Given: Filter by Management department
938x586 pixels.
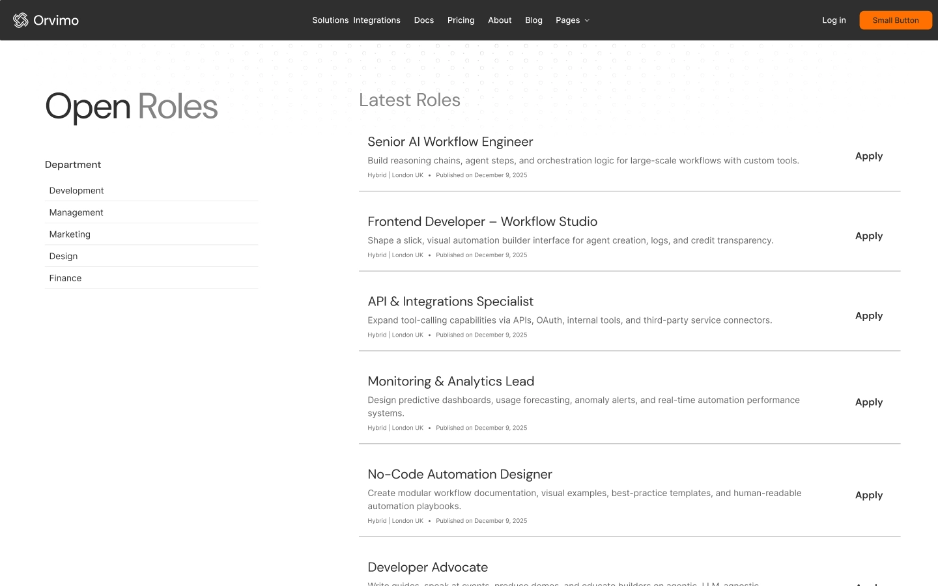Looking at the screenshot, I should (x=151, y=212).
